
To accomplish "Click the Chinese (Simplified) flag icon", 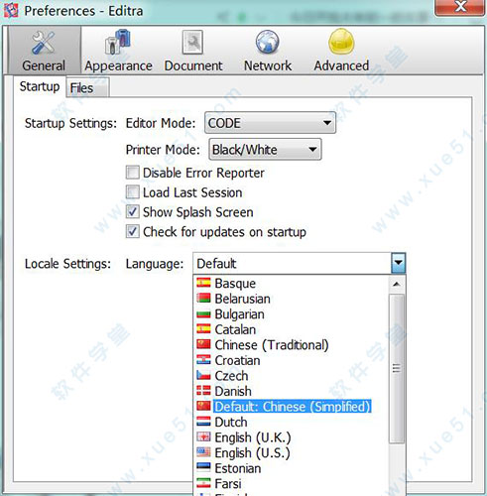I will point(203,406).
